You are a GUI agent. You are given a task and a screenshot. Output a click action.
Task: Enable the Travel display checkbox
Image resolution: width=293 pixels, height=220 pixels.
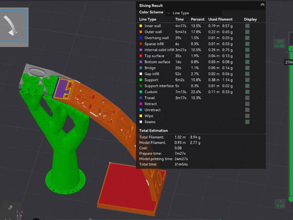pos(247,98)
